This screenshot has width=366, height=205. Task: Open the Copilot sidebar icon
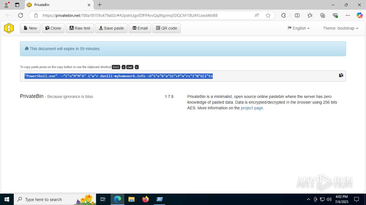[359, 15]
